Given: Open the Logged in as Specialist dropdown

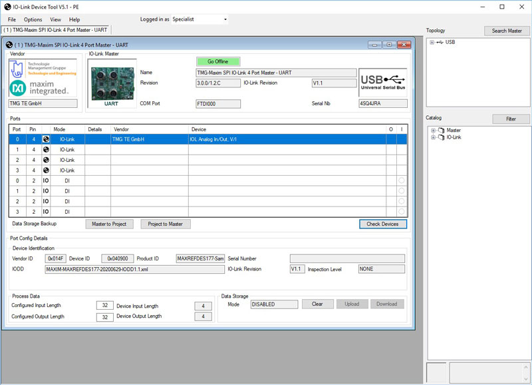Looking at the screenshot, I should tap(200, 19).
